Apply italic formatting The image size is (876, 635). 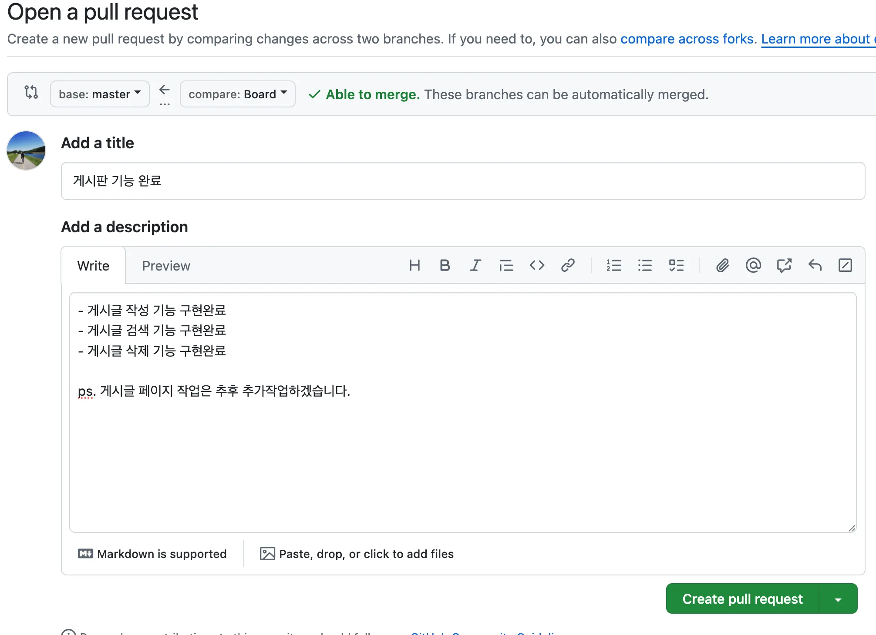475,265
